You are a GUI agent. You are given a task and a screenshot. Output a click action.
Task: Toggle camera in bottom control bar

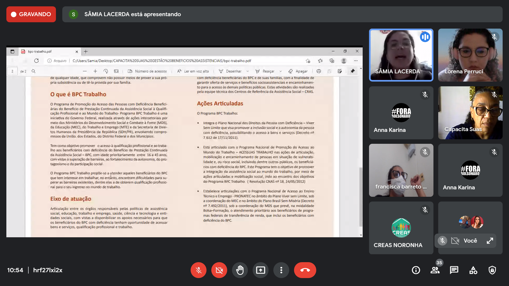pos(219,270)
